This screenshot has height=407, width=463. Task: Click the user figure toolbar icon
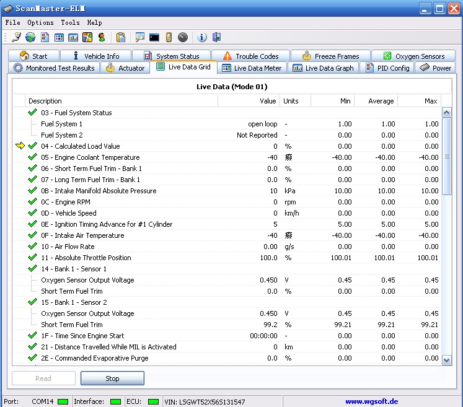tap(102, 37)
